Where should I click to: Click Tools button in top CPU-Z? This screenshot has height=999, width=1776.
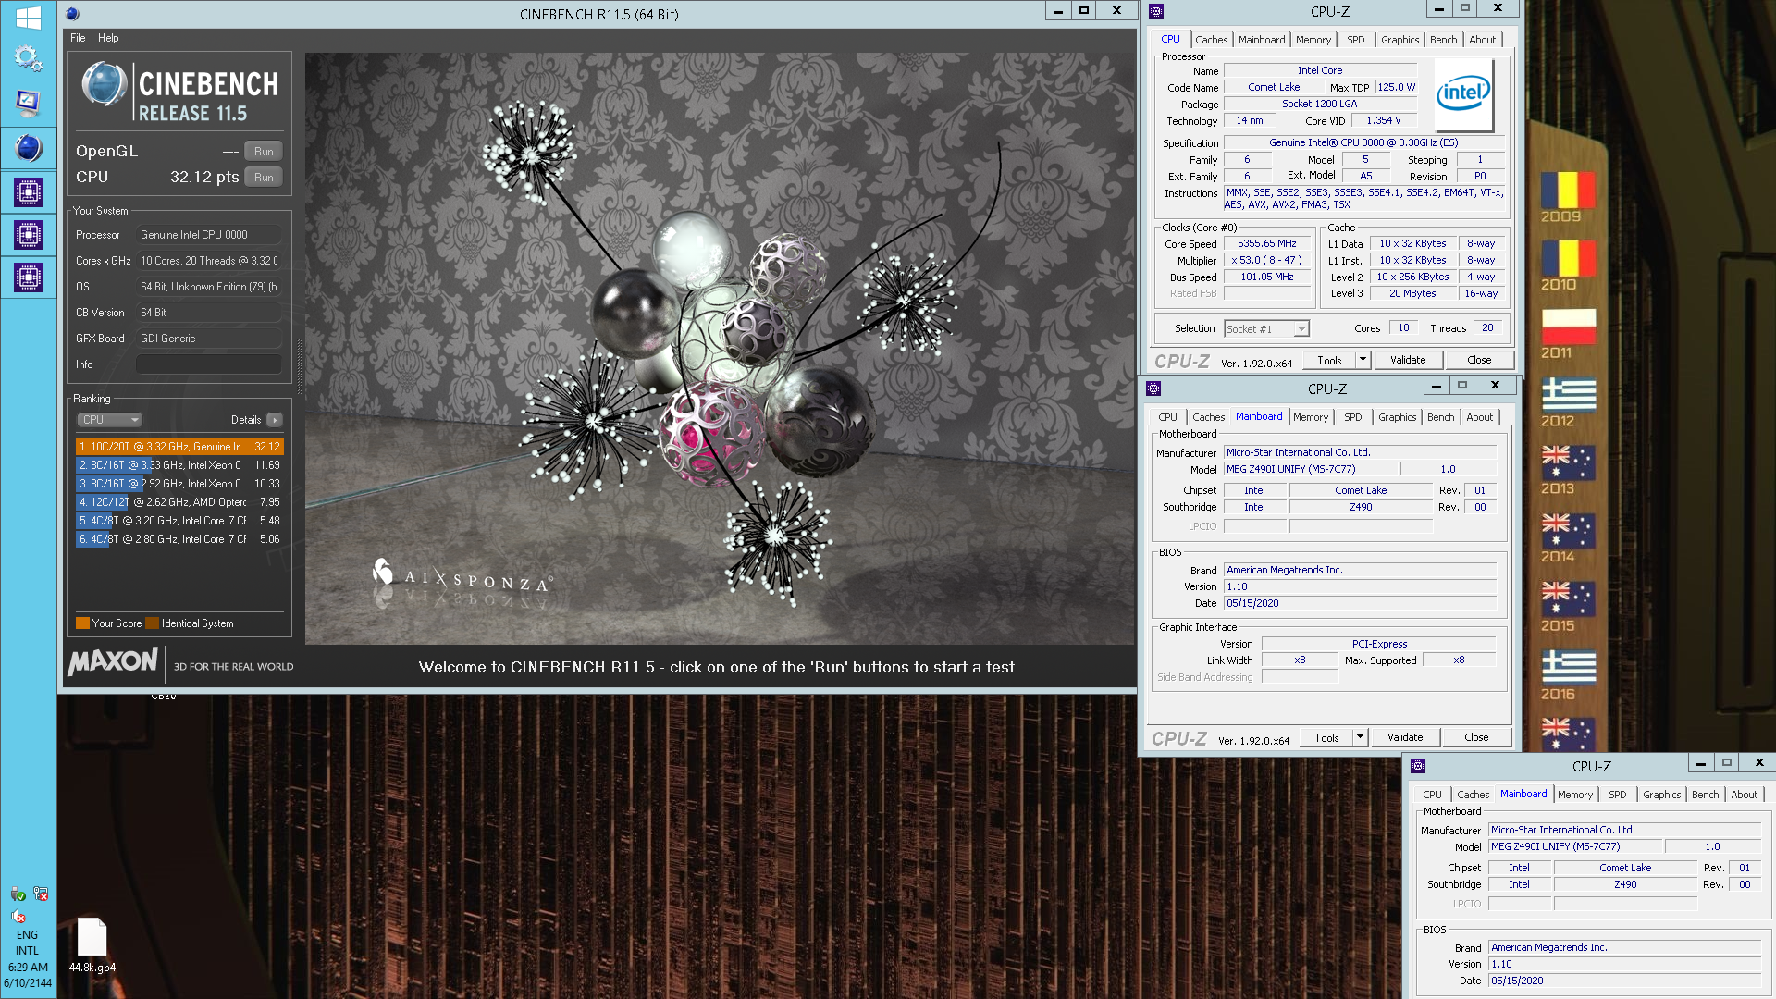point(1329,360)
